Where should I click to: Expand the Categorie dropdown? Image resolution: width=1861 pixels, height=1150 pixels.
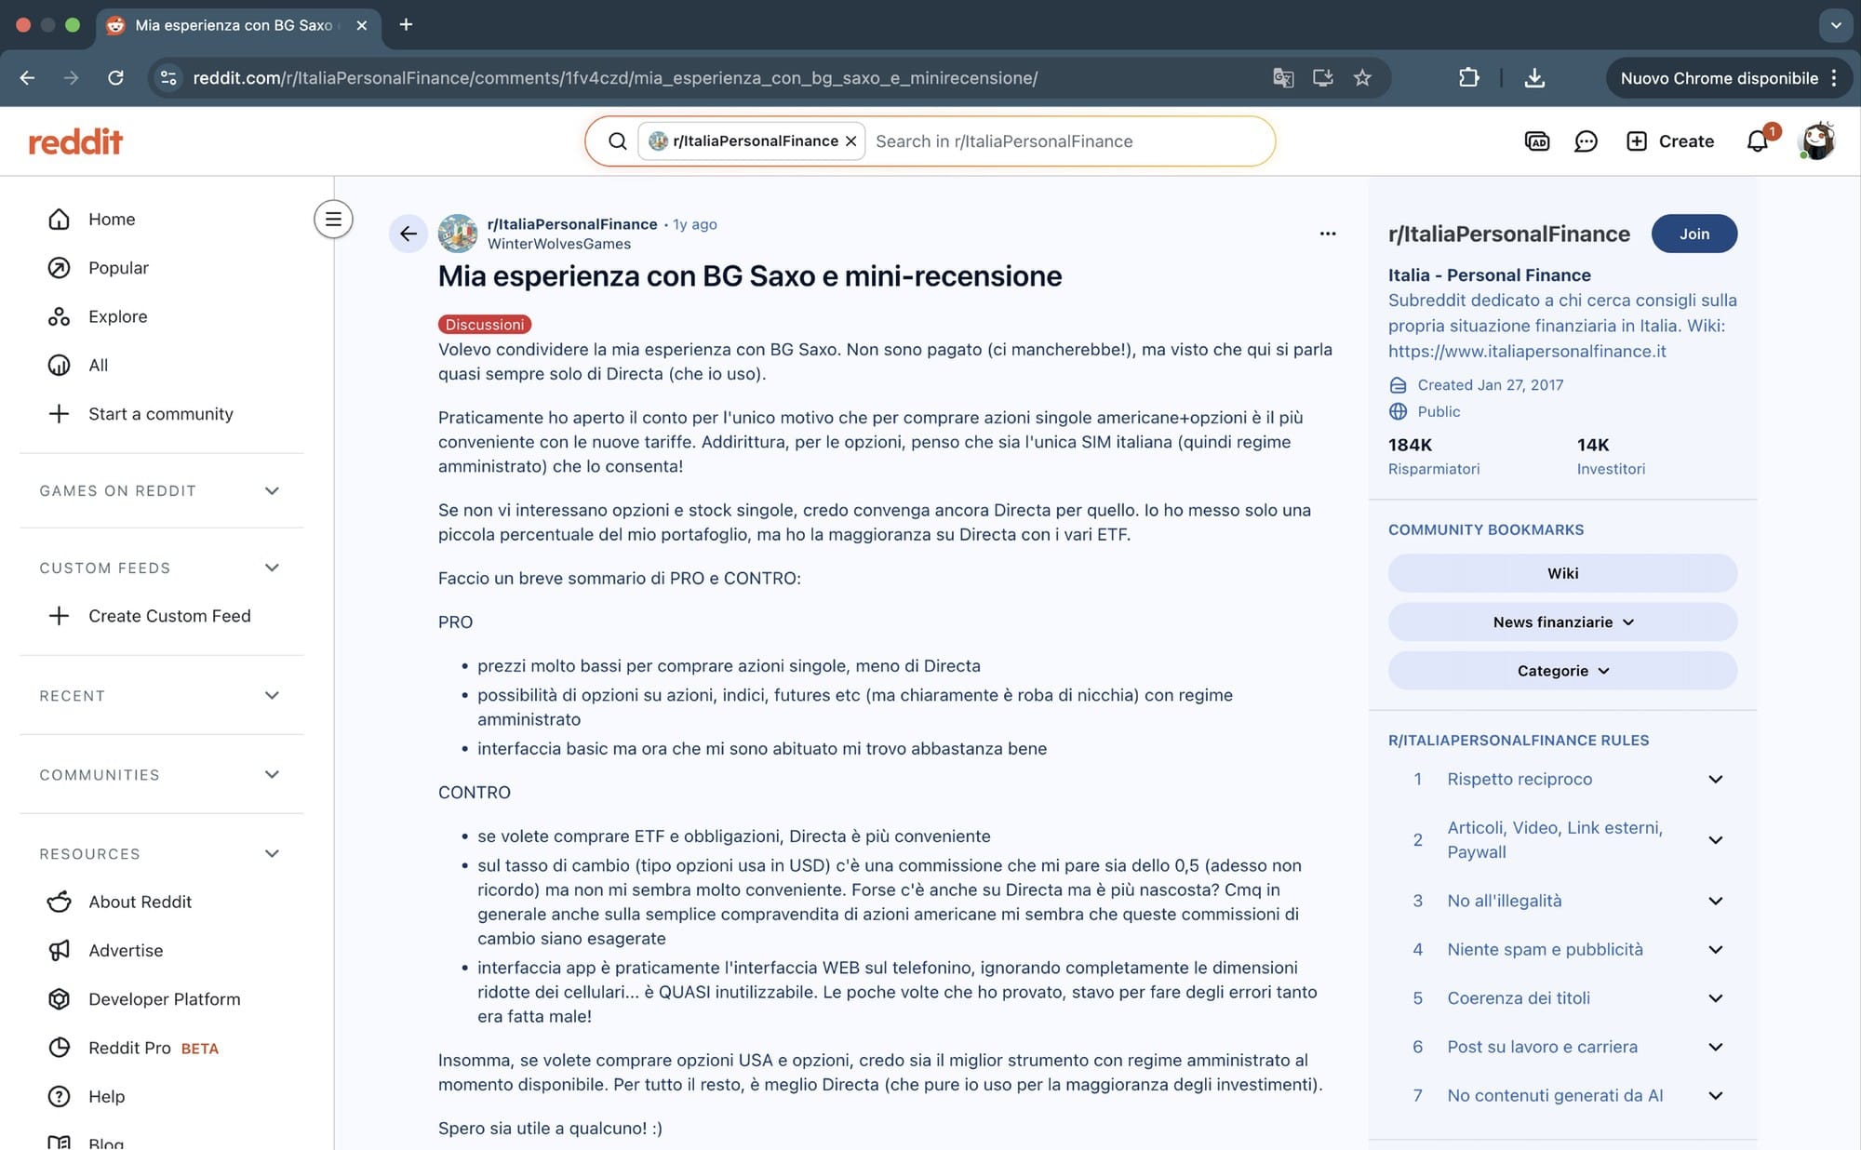click(x=1562, y=671)
